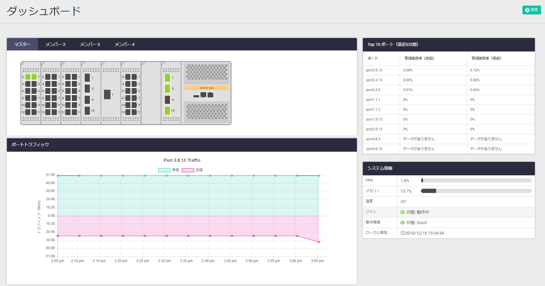Select the port2.4.9 row
The width and height of the screenshot is (545, 286).
click(449, 90)
